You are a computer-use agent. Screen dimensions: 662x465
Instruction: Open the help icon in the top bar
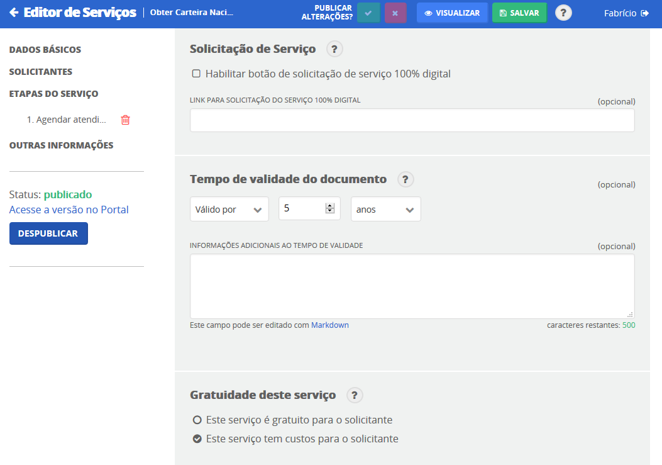tap(563, 13)
